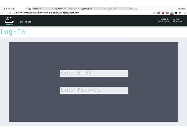
Task: Go back with the browser back arrow
Action: pos(2,13)
